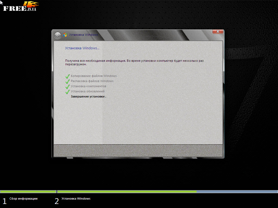Click the checkmark next to Установка компонентов
Screen dimensions: 278x208
(x=68, y=86)
